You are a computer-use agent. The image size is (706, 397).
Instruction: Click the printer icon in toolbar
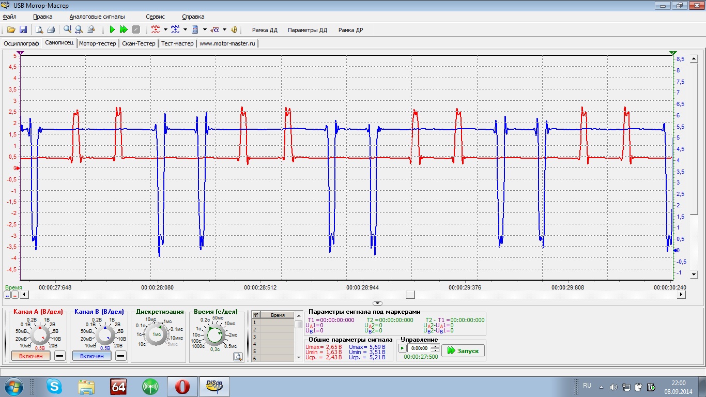(51, 30)
